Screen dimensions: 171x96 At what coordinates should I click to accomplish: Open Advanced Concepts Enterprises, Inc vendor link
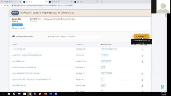[26, 73]
